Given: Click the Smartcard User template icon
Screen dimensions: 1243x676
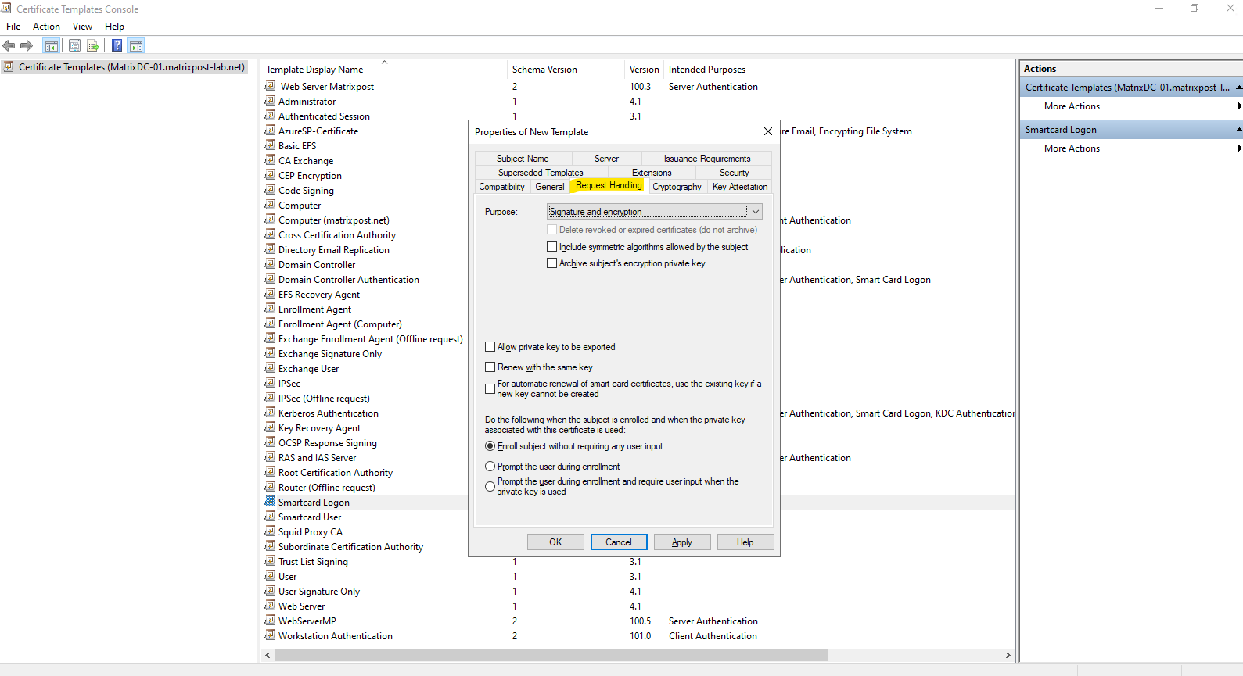Looking at the screenshot, I should (270, 517).
